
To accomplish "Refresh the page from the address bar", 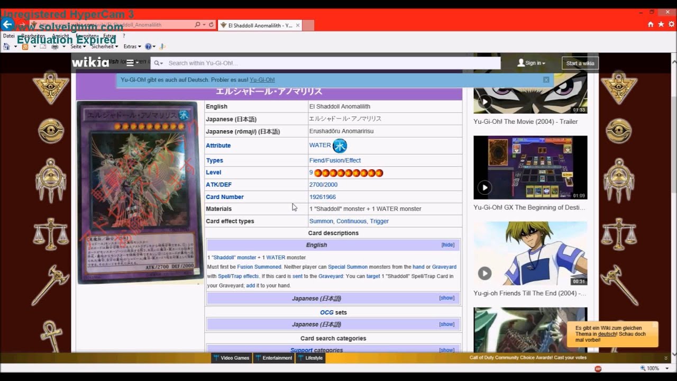I will click(x=211, y=25).
